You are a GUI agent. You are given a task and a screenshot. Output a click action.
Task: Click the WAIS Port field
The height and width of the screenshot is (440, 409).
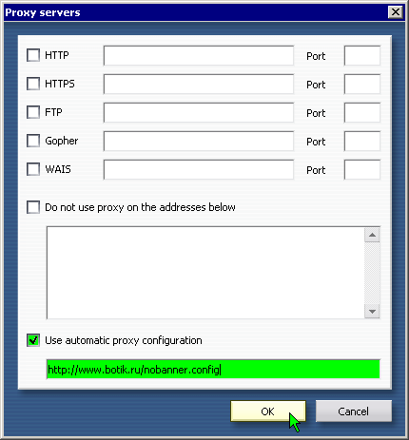pos(362,170)
